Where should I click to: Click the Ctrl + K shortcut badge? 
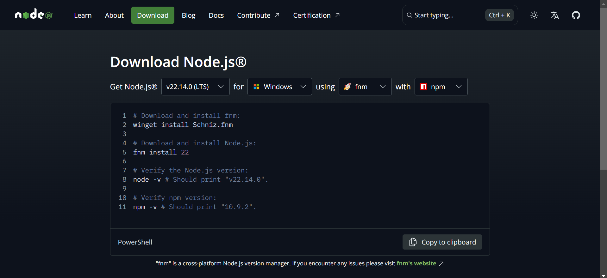pyautogui.click(x=499, y=15)
